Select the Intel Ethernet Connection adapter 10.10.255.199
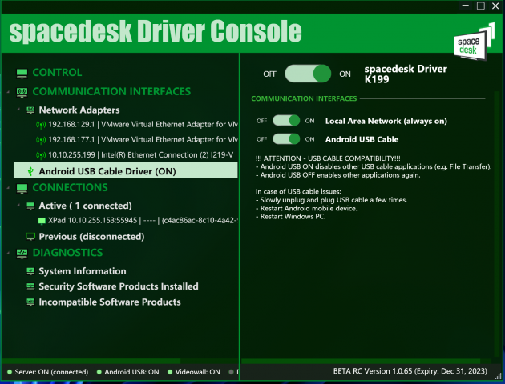Viewport: 505px width, 384px height. pyautogui.click(x=140, y=154)
